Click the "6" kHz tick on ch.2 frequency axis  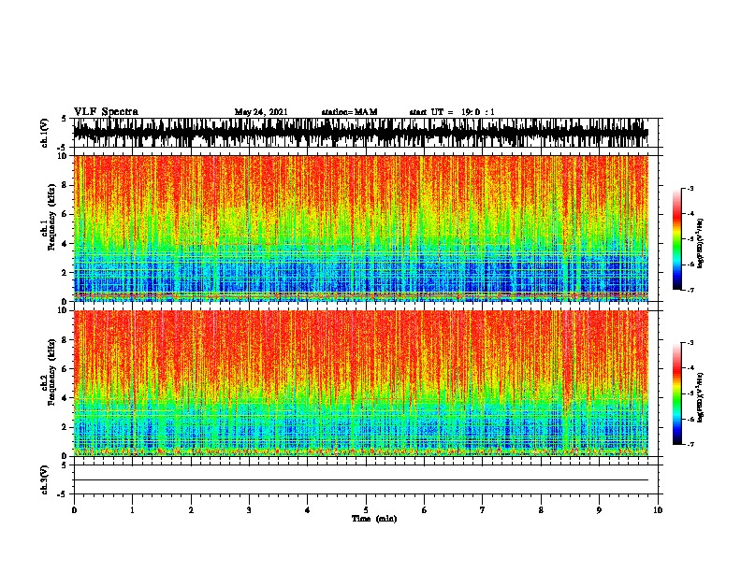(65, 369)
